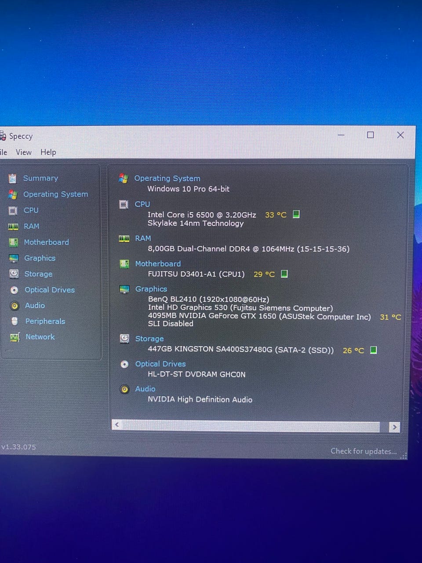Click the Storage drive icon in summary panel
The height and width of the screenshot is (563, 422).
(x=124, y=338)
